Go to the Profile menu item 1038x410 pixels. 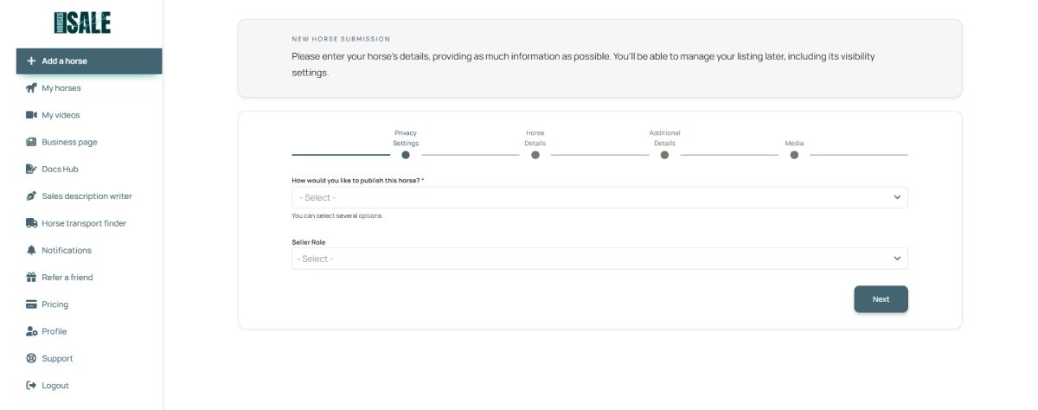tap(54, 331)
